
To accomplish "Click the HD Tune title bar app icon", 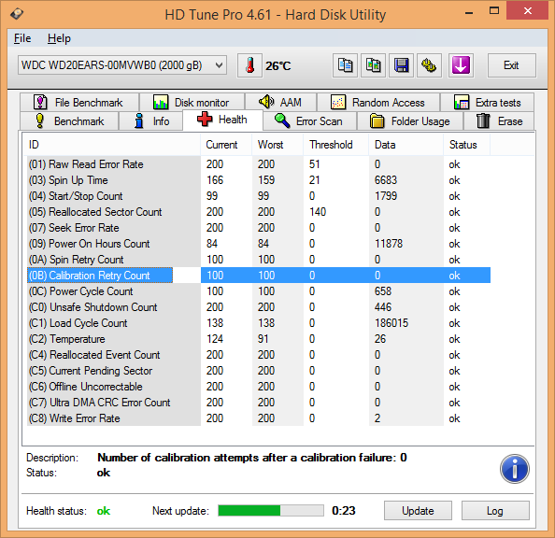I will [x=17, y=14].
